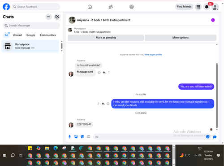
Task: Click the conversation vertical scrollbar
Action: click(217, 96)
